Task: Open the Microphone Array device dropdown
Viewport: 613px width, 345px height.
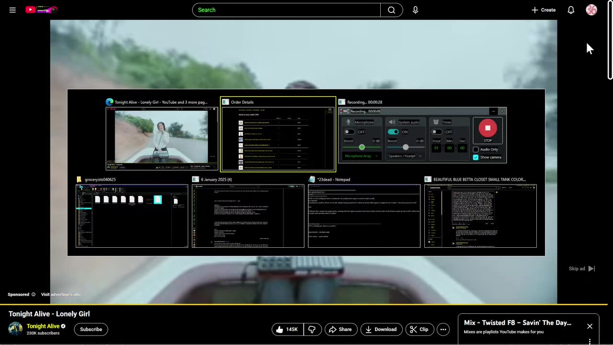Action: [362, 156]
